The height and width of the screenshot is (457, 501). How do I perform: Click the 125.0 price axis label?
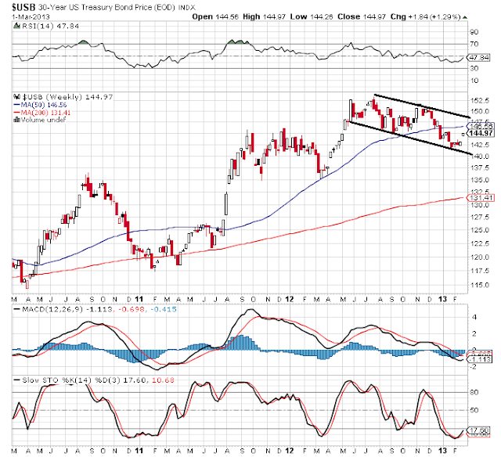pos(480,230)
